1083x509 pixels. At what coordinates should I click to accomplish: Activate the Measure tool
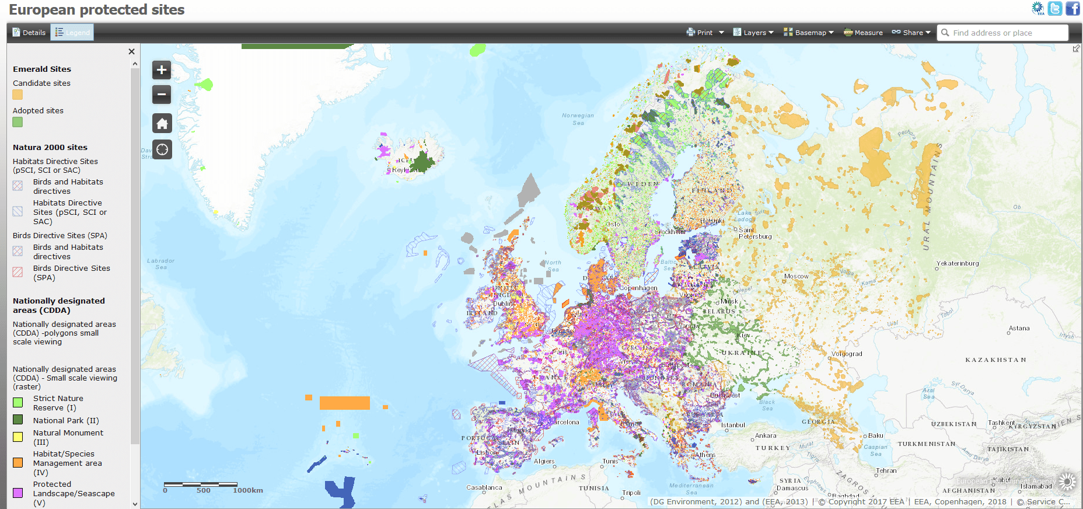point(863,33)
